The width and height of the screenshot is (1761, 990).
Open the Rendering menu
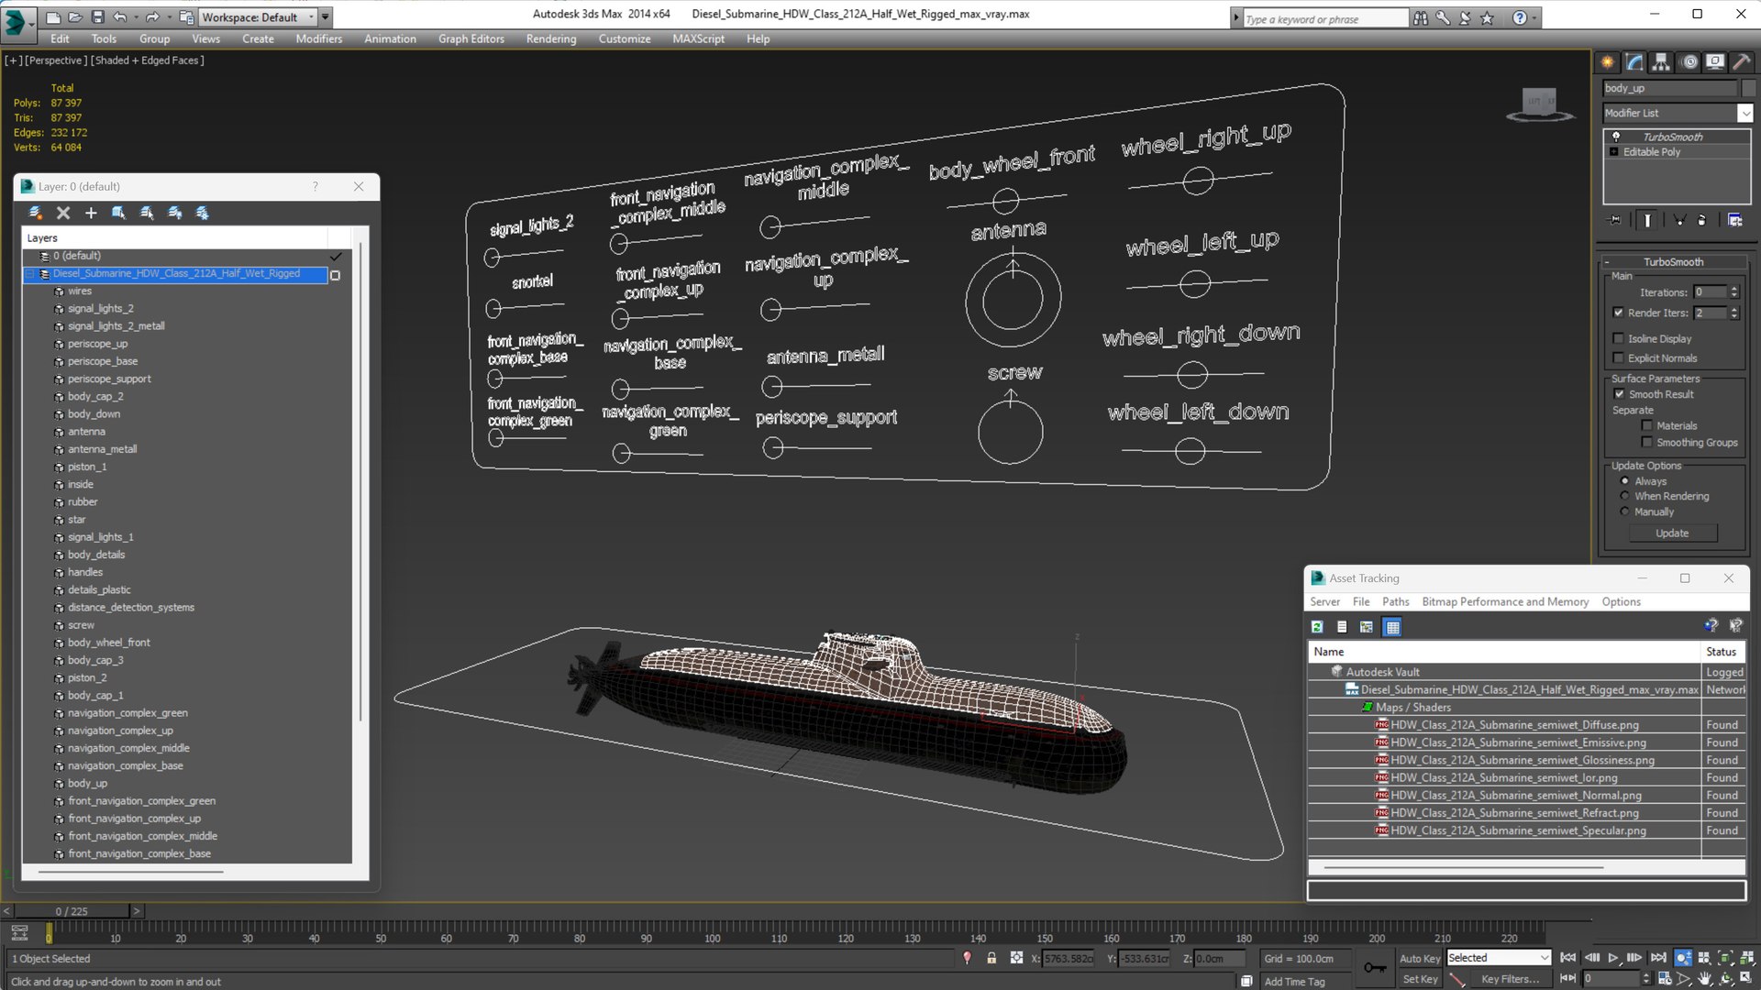tap(550, 38)
